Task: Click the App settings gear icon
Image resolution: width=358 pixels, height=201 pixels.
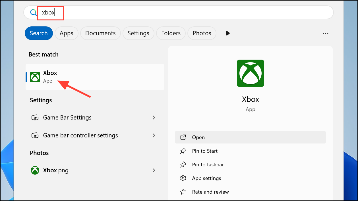Action: coord(183,178)
